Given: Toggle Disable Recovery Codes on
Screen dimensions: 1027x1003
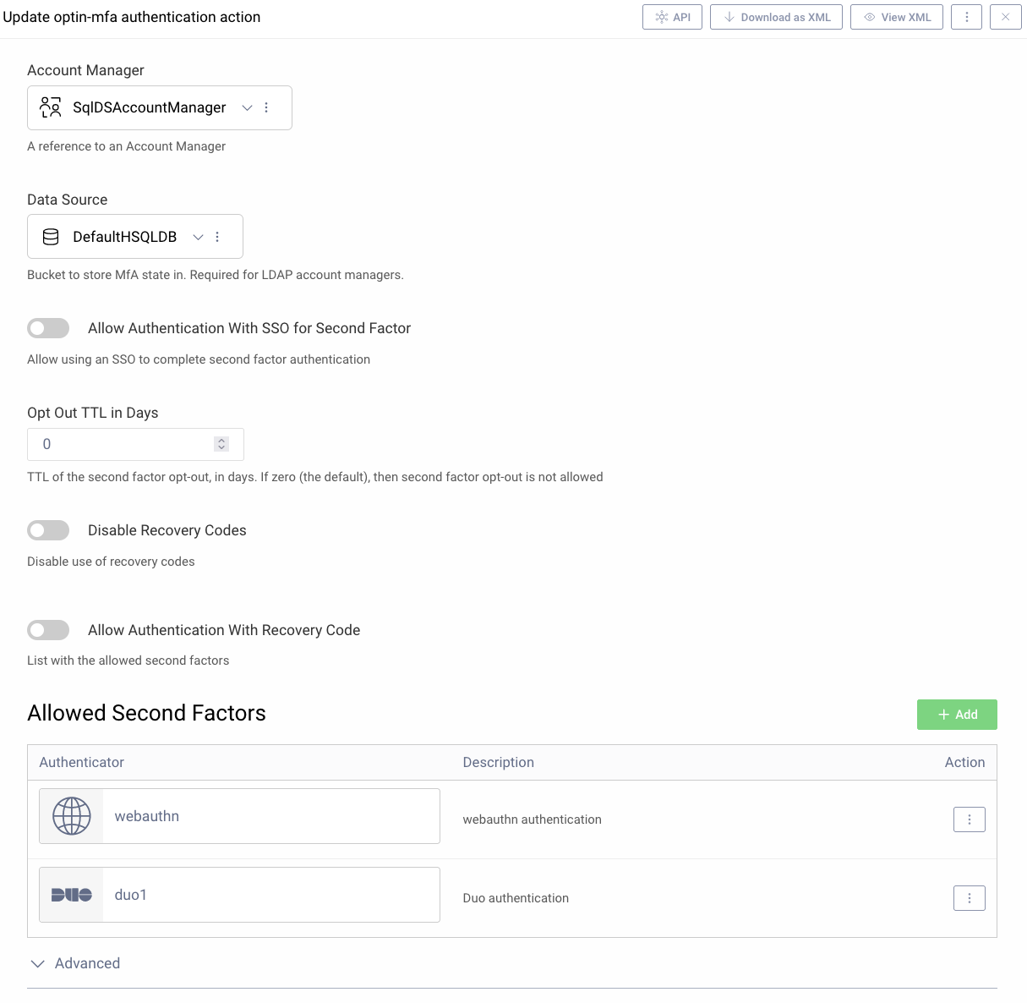Looking at the screenshot, I should coord(48,530).
